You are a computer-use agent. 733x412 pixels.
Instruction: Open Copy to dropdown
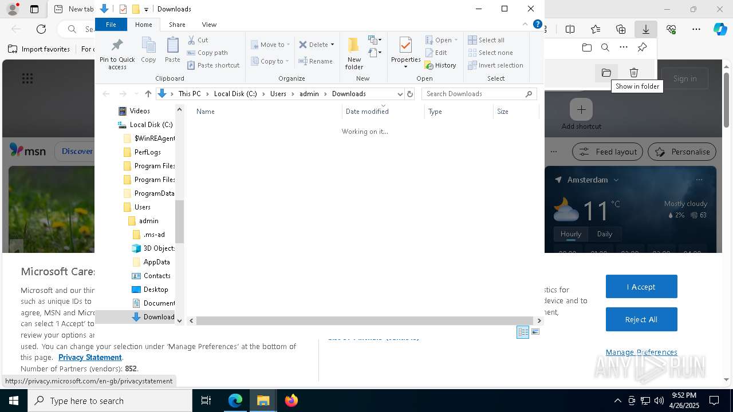[270, 61]
